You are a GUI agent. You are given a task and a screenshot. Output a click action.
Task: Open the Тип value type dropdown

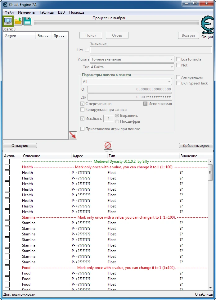(132, 67)
